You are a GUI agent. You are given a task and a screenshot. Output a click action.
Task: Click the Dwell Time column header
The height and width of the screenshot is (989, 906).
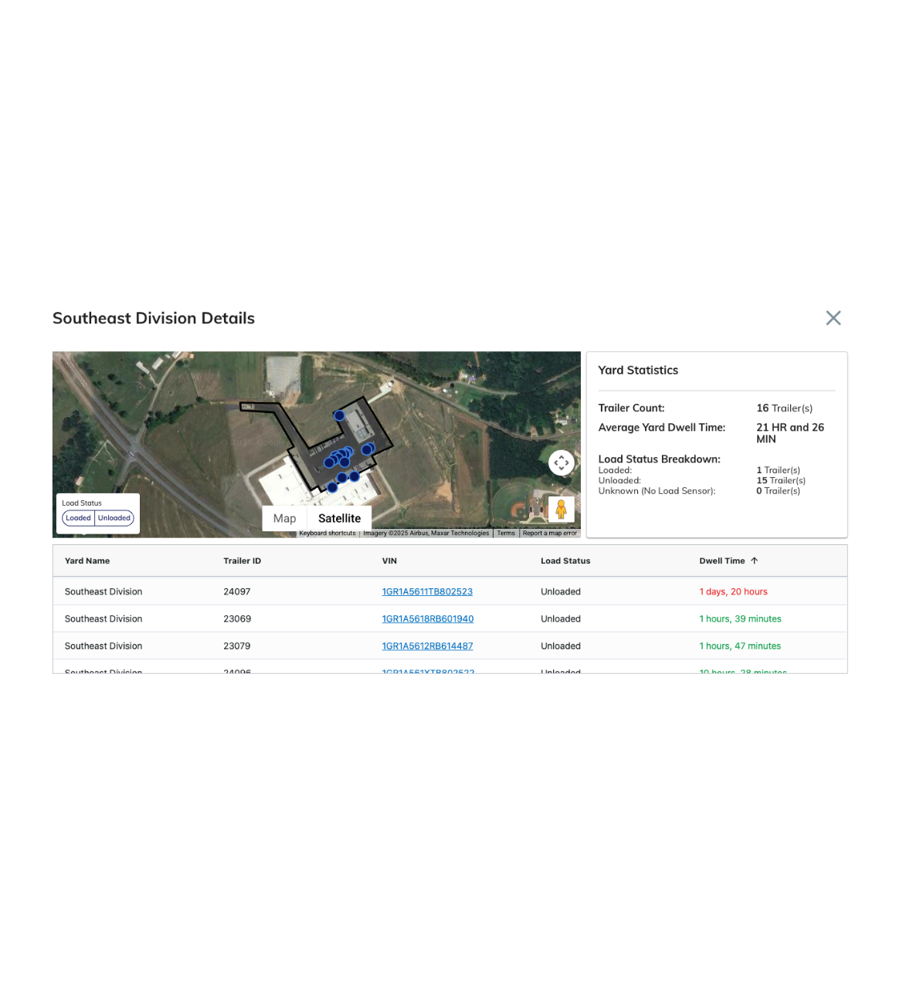click(x=722, y=561)
